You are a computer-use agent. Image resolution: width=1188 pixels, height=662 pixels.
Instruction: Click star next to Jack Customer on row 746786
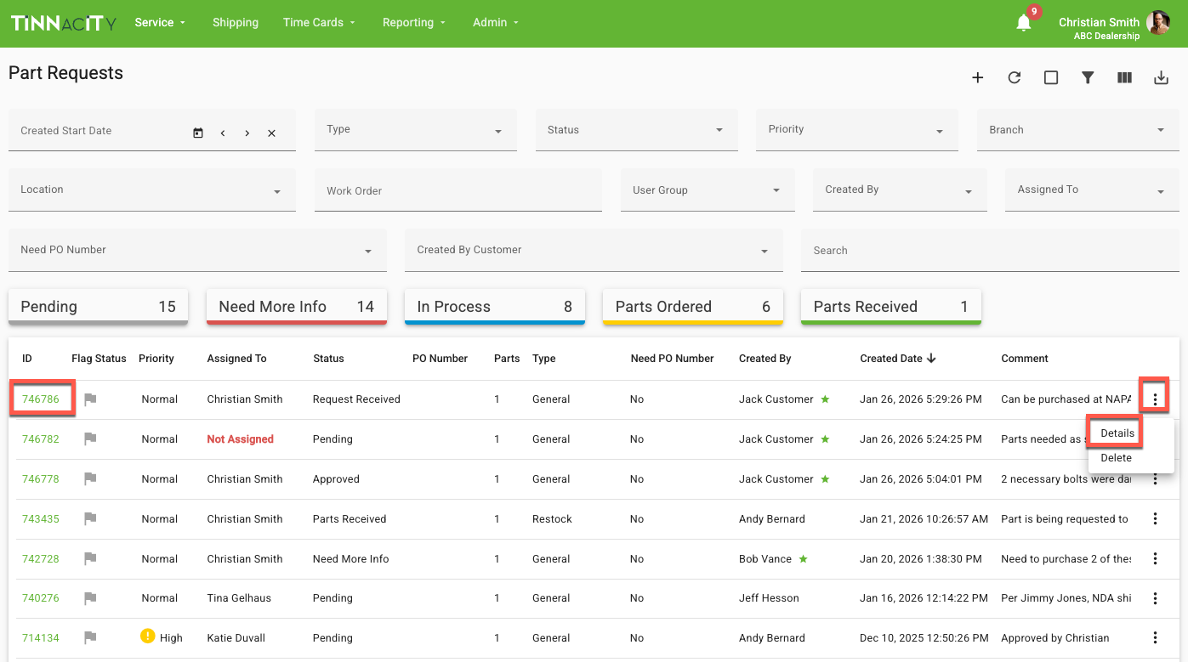(x=825, y=399)
